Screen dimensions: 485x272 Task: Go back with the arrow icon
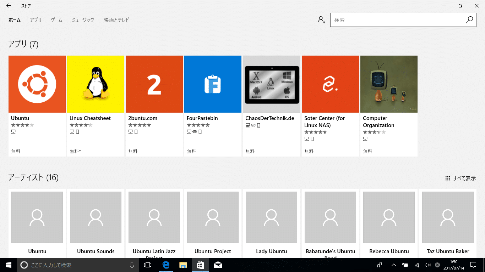(9, 6)
